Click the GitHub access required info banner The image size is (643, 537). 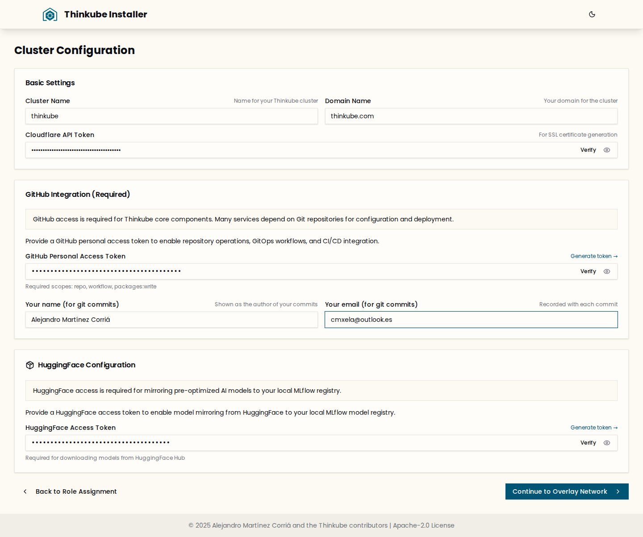[x=321, y=219]
